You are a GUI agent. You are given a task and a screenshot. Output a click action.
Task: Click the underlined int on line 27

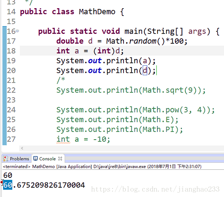point(63,139)
